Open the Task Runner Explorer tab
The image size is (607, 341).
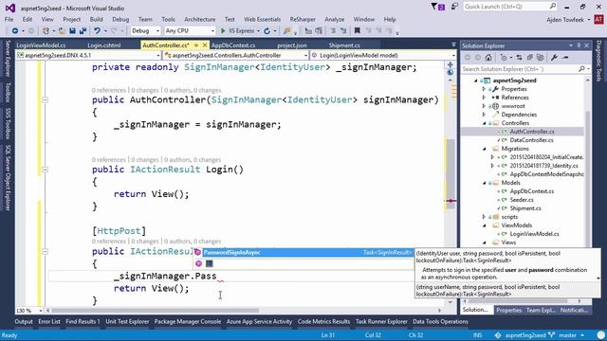pos(381,322)
